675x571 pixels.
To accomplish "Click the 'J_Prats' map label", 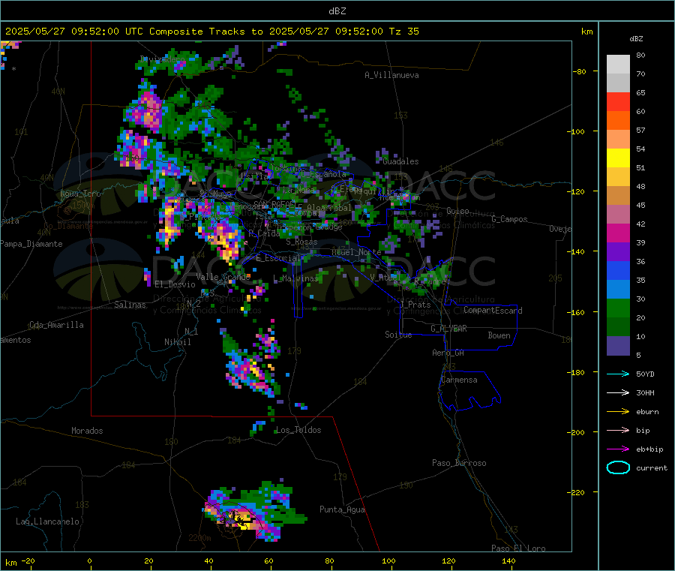I will (x=415, y=305).
